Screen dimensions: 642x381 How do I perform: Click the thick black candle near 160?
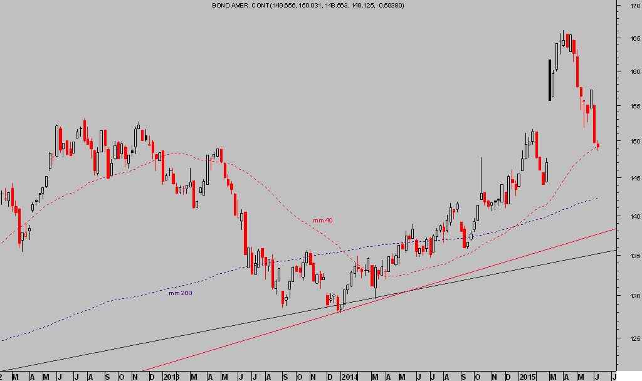pyautogui.click(x=550, y=80)
